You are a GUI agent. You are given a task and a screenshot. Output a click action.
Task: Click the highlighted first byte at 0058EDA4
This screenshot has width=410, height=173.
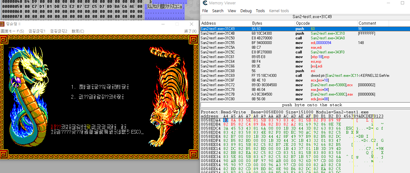[226, 120]
